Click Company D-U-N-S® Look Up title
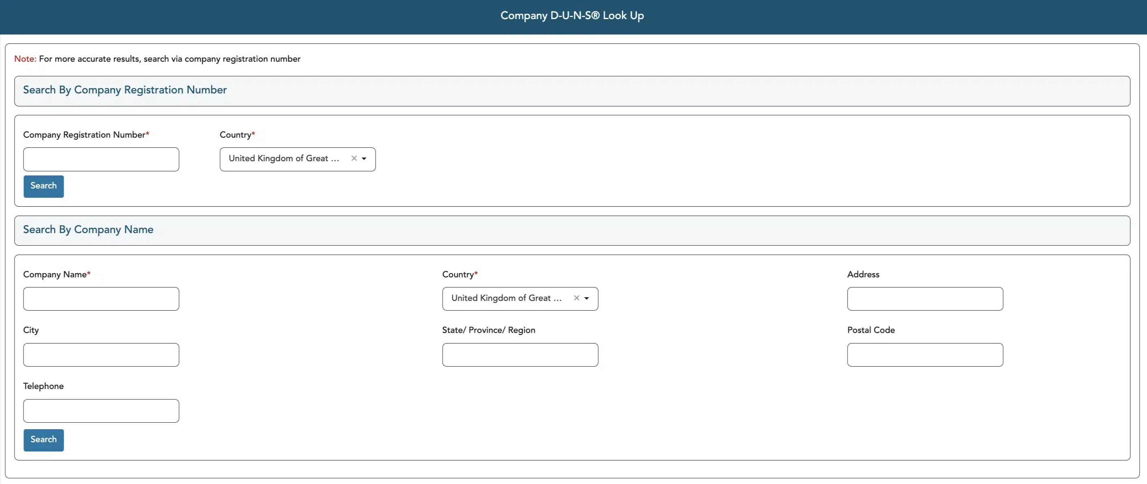 (572, 15)
